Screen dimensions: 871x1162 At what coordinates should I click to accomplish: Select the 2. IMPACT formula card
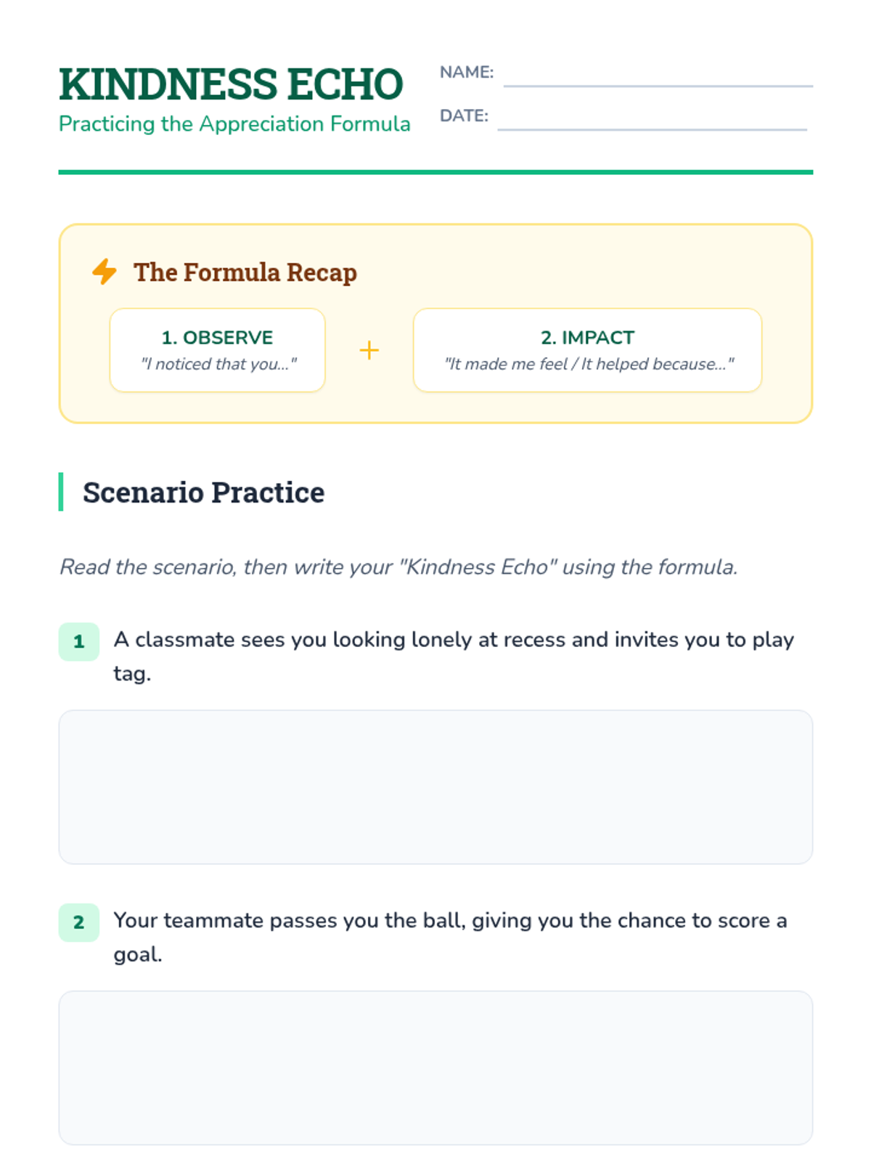(x=587, y=350)
